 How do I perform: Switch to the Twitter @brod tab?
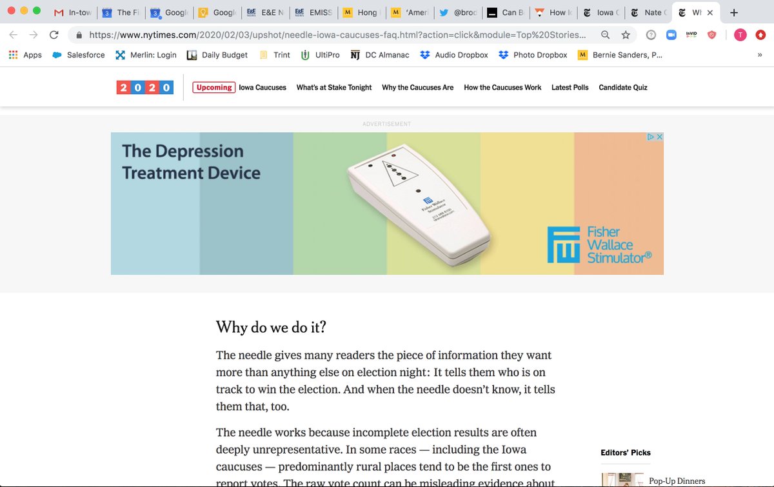[457, 12]
